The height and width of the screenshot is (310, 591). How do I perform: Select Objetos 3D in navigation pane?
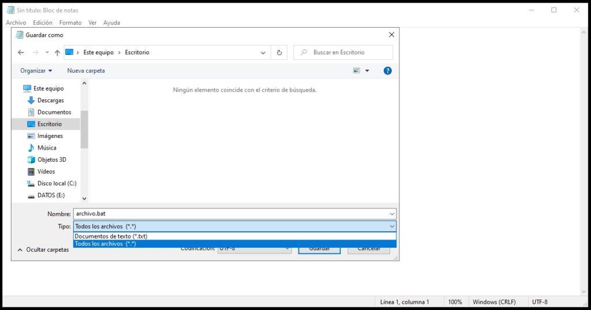pos(51,160)
